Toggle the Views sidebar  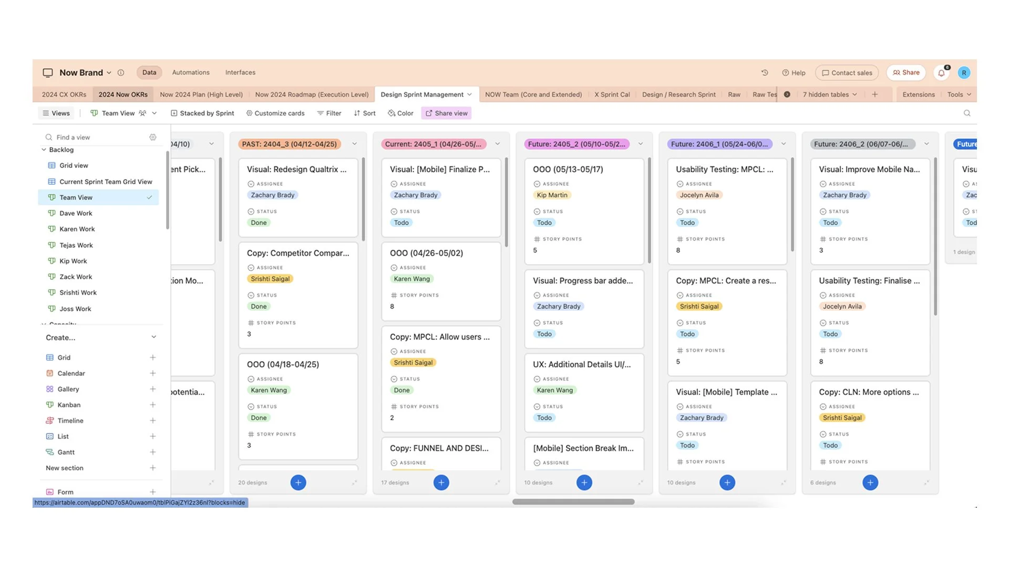coord(56,113)
